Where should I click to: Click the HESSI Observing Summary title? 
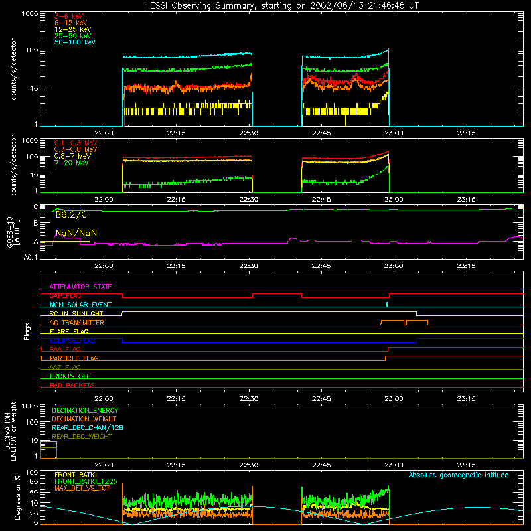tap(281, 6)
